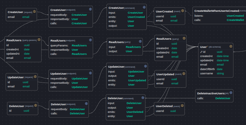Click the key icon beside User id field
The height and width of the screenshot is (125, 246).
(x=201, y=52)
